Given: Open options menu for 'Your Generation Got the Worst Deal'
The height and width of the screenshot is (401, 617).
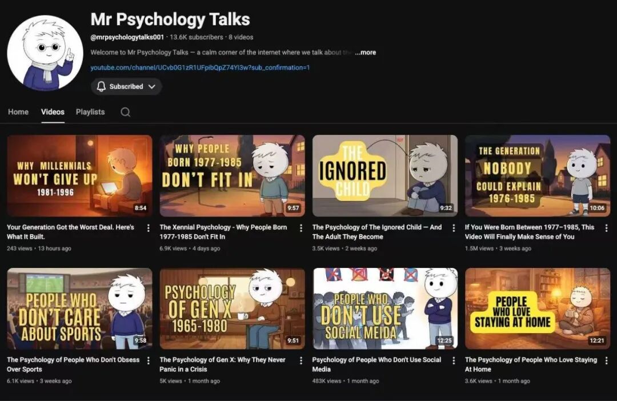Looking at the screenshot, I should tap(149, 227).
